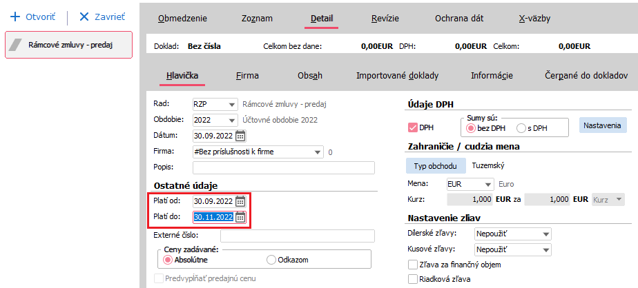Click into the Popis text field
Viewport: 638px width, 288px height.
tap(283, 167)
